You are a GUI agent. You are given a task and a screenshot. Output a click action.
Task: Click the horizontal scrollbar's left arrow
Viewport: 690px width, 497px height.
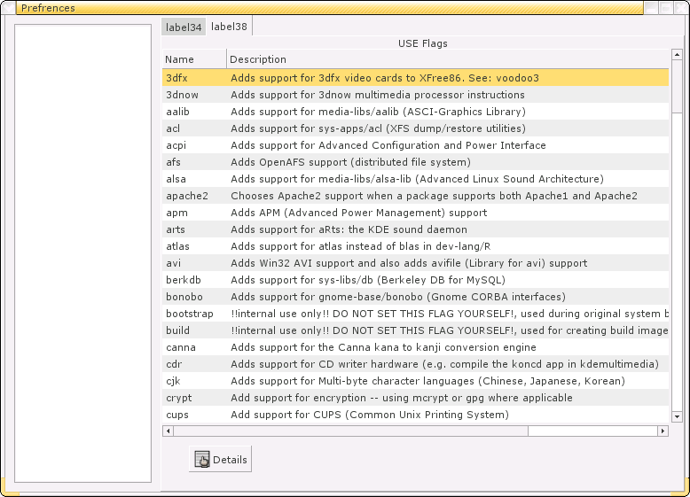pyautogui.click(x=168, y=431)
